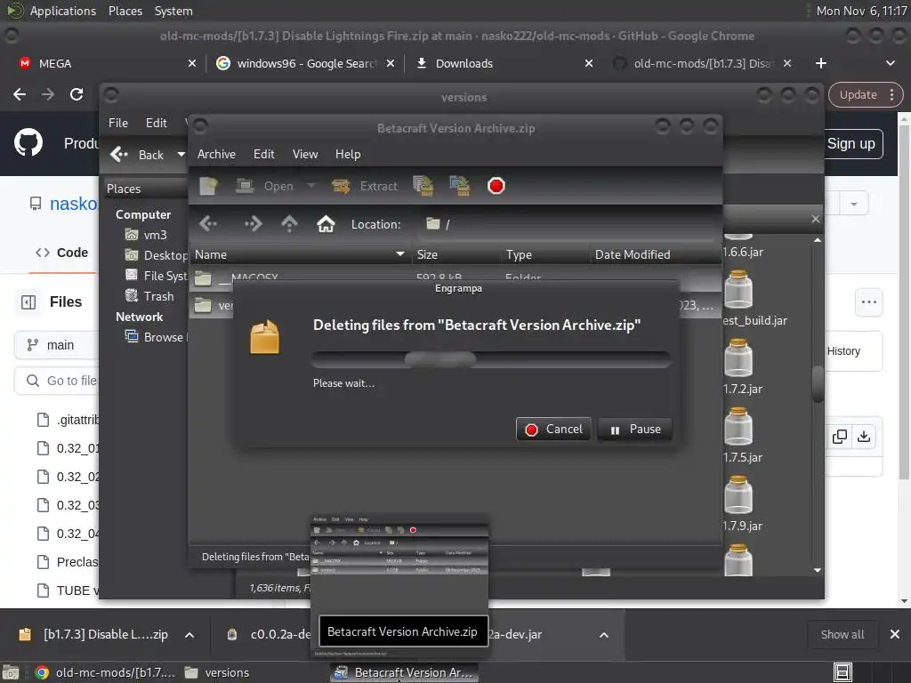Select Browse Network in sidebar
Image resolution: width=911 pixels, height=683 pixels.
click(x=156, y=337)
